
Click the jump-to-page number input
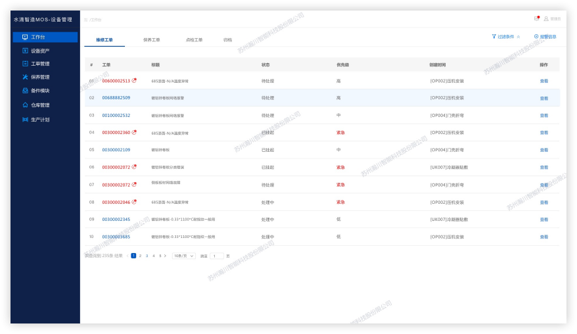point(217,256)
